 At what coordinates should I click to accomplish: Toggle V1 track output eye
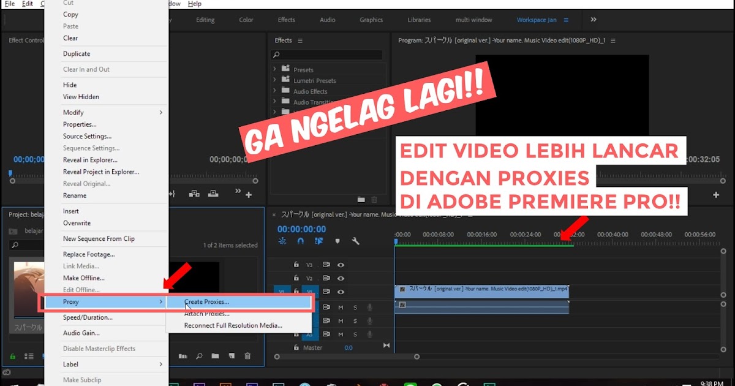point(341,292)
